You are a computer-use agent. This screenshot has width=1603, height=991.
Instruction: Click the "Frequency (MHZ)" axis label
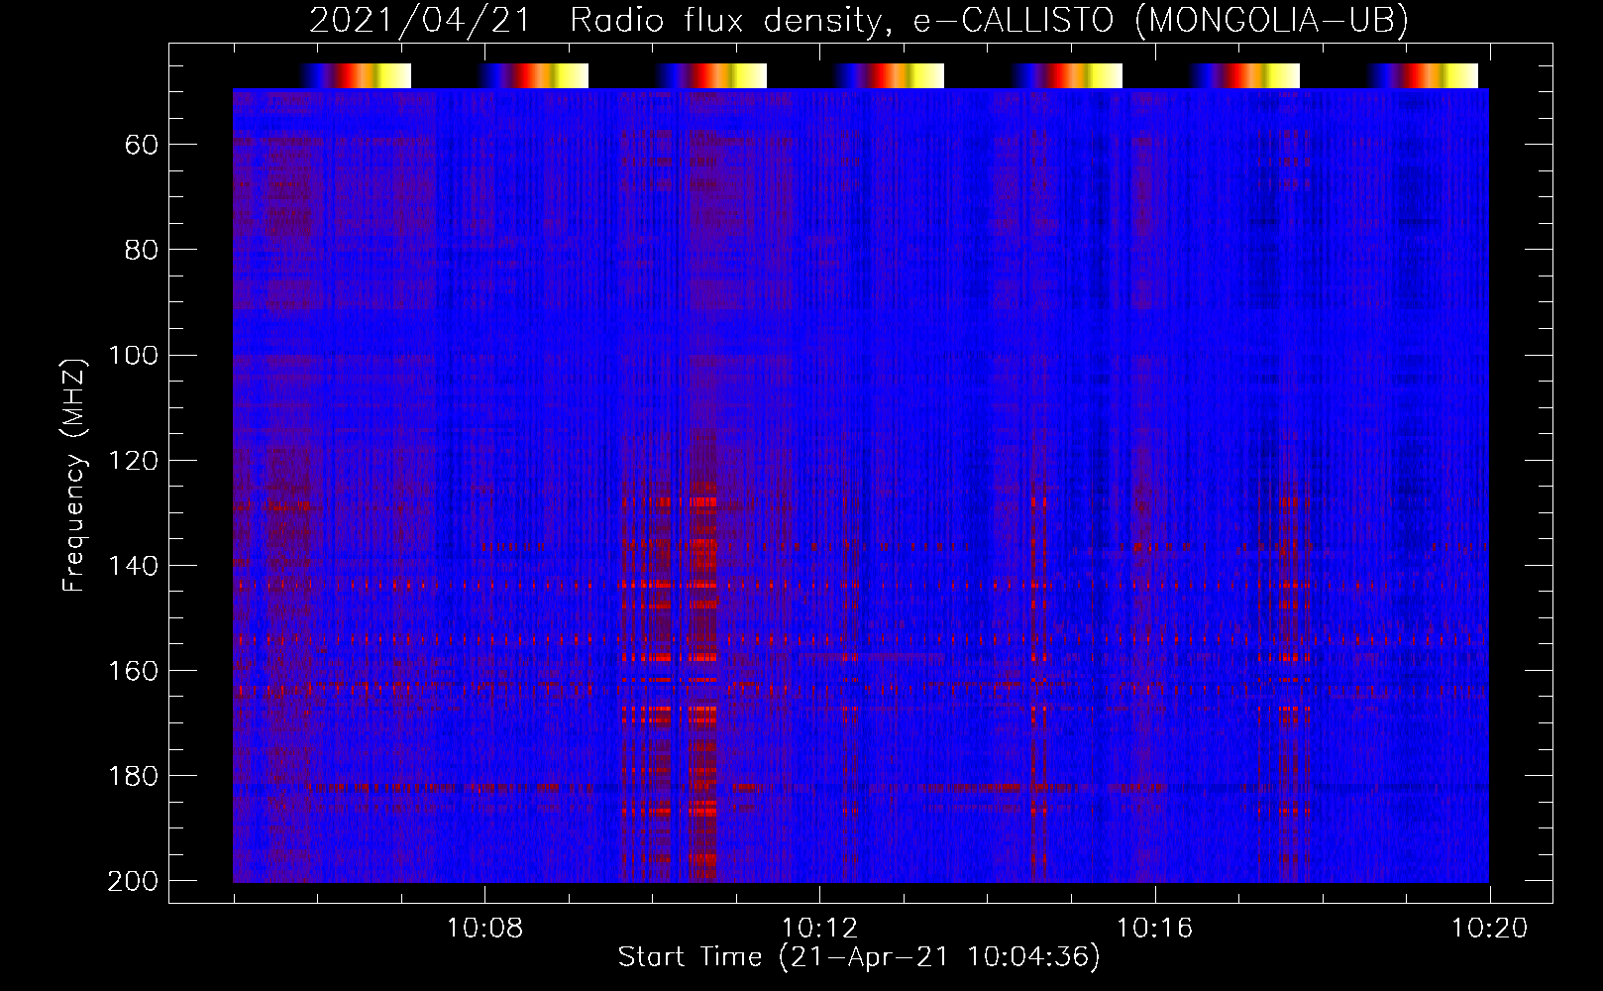click(x=74, y=475)
